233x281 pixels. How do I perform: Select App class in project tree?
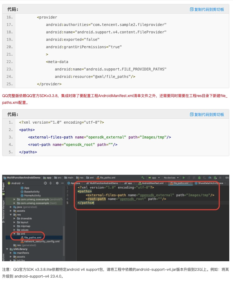point(25,188)
